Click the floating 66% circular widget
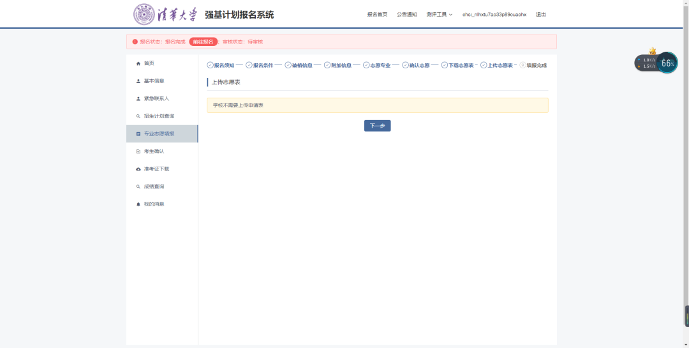 (667, 63)
